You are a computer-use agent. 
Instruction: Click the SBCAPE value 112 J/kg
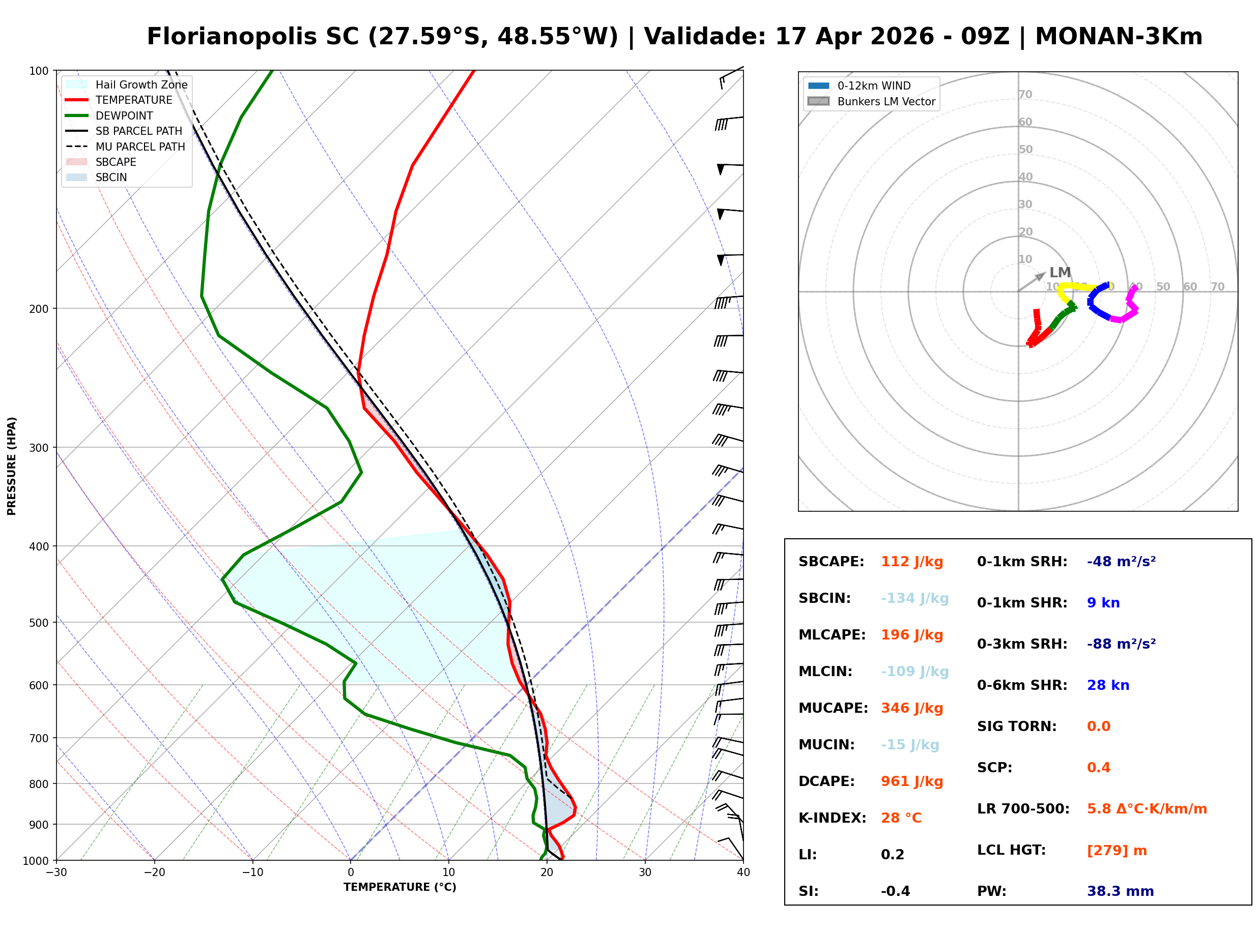912,562
